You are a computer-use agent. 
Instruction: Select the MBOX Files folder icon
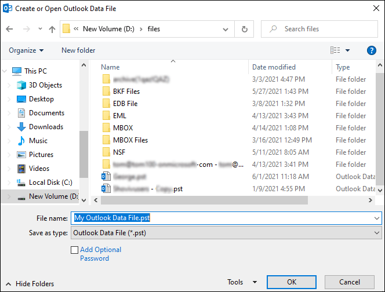coord(106,140)
